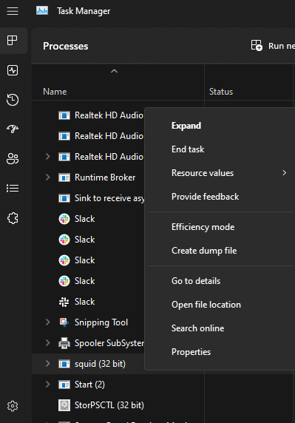Choose Expand from the context menu

coord(186,126)
